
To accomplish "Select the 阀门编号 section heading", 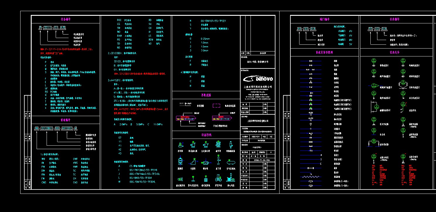I will [x=324, y=19].
